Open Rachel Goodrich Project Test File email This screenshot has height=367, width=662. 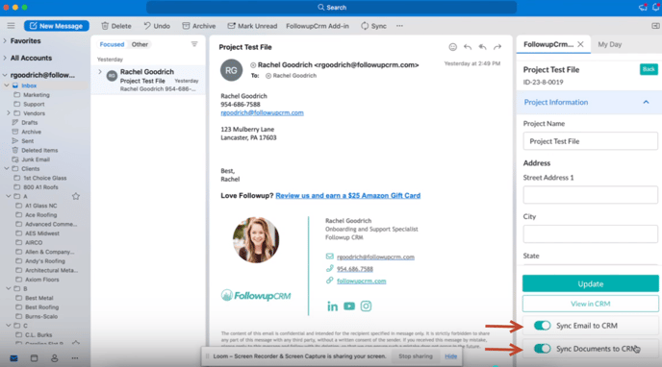[148, 80]
